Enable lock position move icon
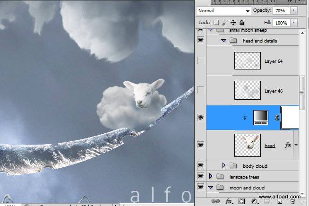The image size is (309, 206). click(233, 23)
